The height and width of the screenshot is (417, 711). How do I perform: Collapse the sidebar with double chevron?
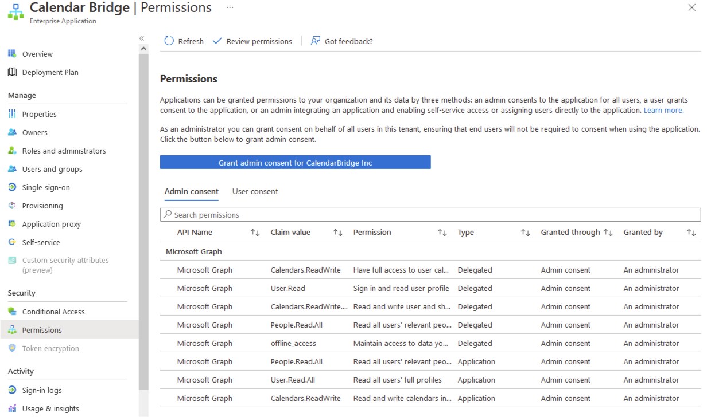coord(142,38)
